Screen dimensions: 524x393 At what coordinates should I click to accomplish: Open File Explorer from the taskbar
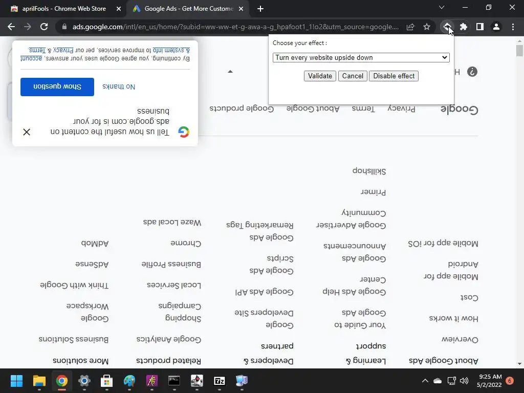pyautogui.click(x=39, y=381)
